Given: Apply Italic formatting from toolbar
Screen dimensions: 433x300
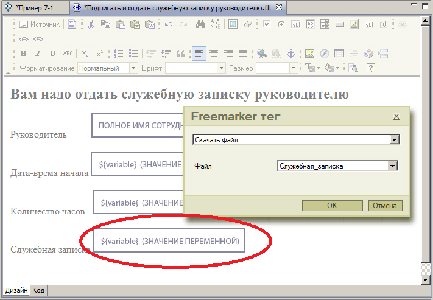Looking at the screenshot, I should 38,54.
